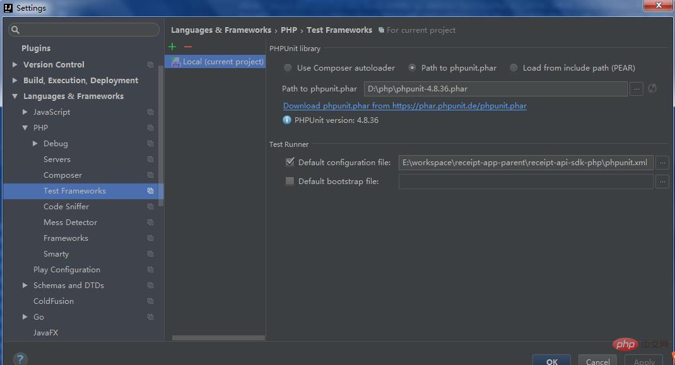Screen dimensions: 675x365
Task: Select Use Composer autoloader option
Action: pos(288,67)
